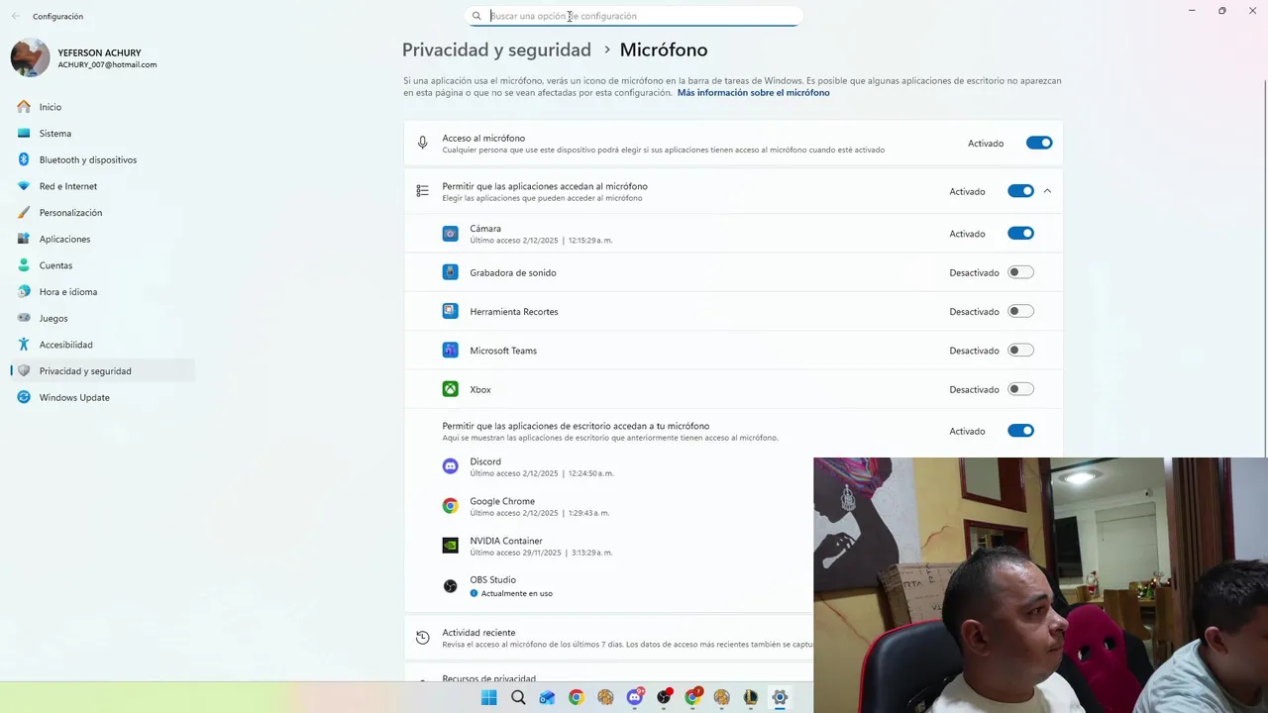Click the Discord icon in desktop apps list
The height and width of the screenshot is (713, 1268).
click(x=450, y=466)
